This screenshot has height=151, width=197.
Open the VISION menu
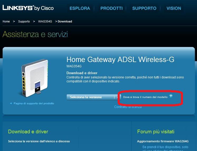coord(174,8)
